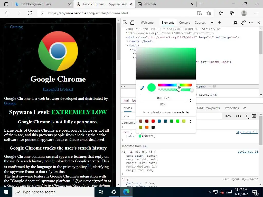This screenshot has height=197, width=263.
Task: Collapse the body element node
Action: click(127, 45)
